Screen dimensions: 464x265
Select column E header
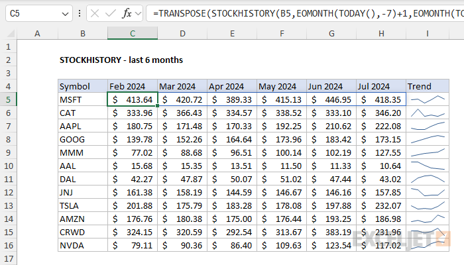(x=232, y=33)
